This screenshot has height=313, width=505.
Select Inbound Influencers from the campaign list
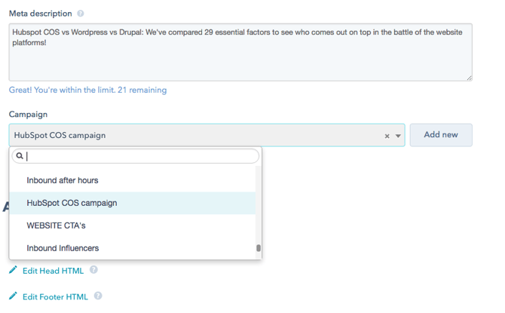coord(63,248)
